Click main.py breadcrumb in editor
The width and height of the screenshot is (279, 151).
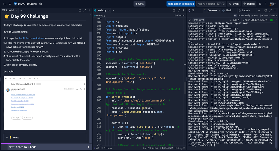(x=100, y=15)
